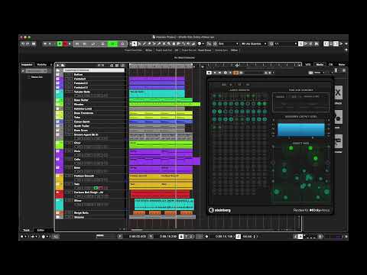
Task: Open the Meter tab in right zone
Action: [x=342, y=65]
